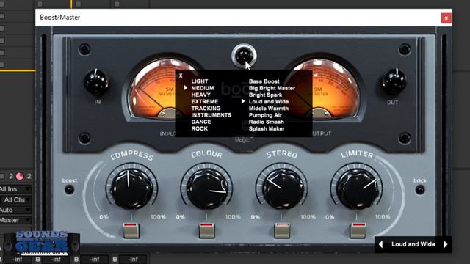Close the preset menu with X
Image resolution: width=470 pixels, height=264 pixels.
pos(181,76)
